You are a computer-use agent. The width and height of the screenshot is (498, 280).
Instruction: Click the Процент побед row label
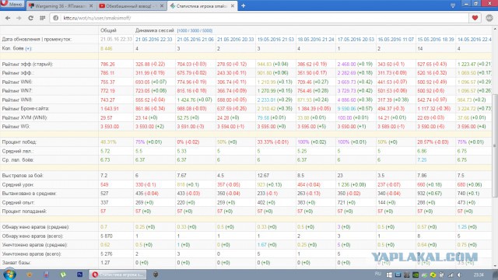click(19, 142)
